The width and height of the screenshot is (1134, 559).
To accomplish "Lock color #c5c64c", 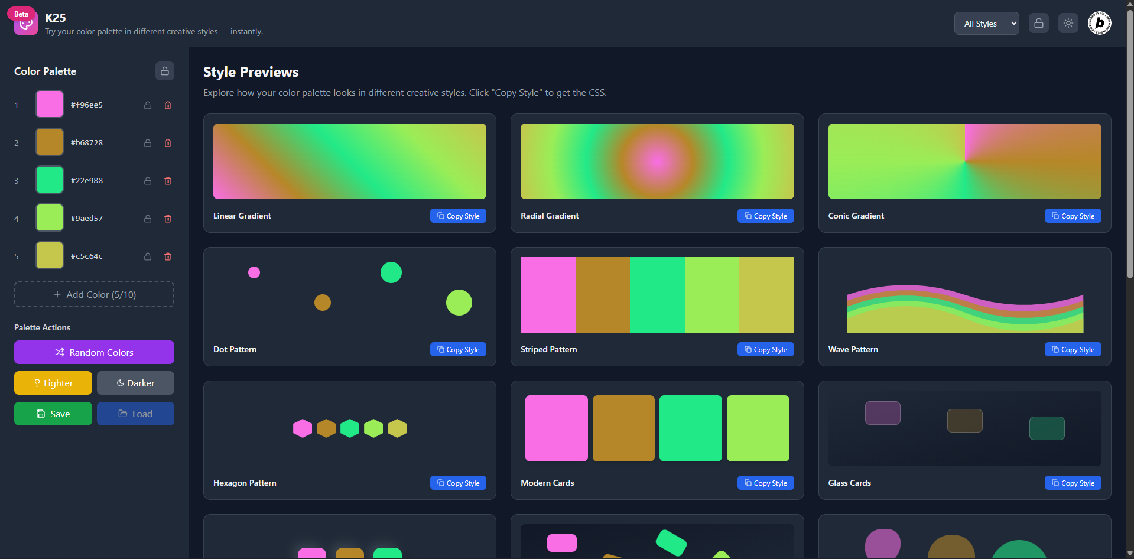I will click(148, 256).
